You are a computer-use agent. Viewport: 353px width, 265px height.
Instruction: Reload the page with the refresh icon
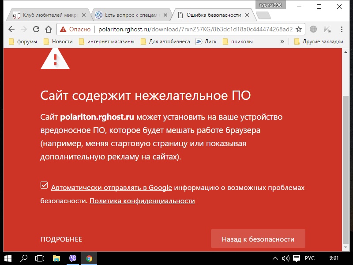tap(36, 30)
